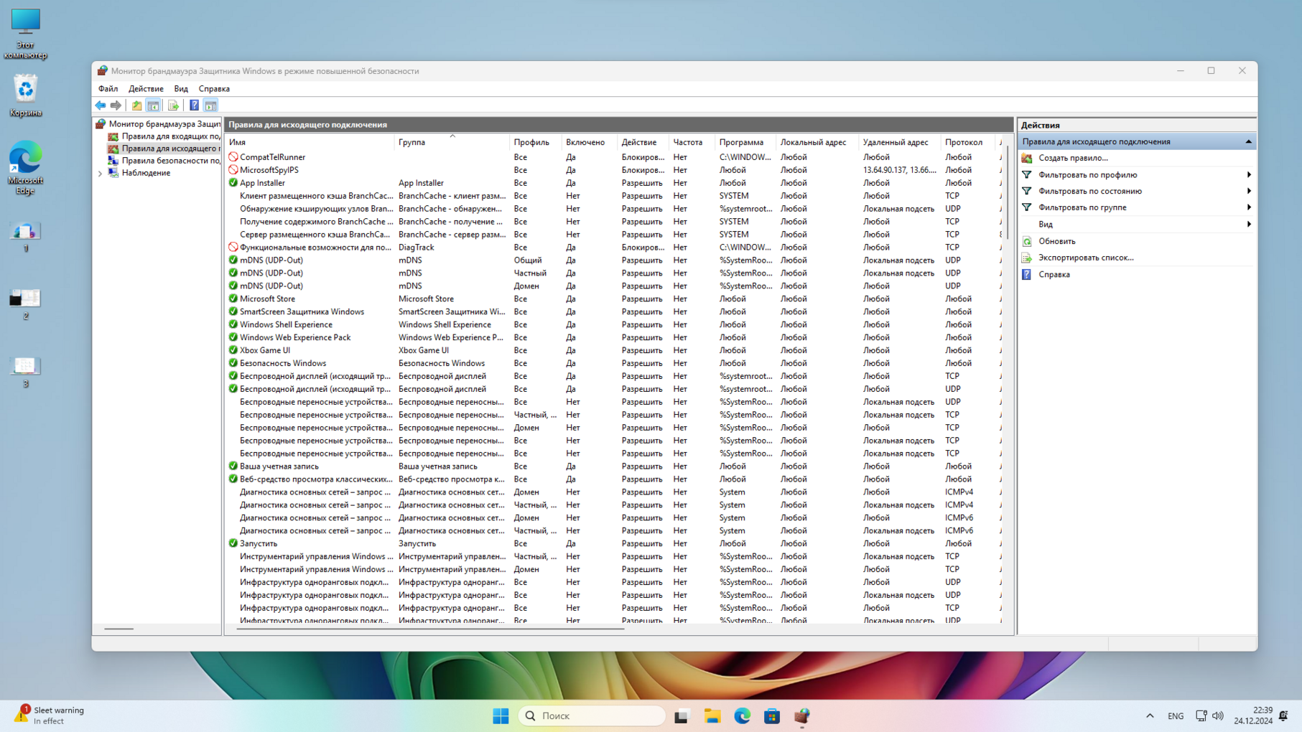Sort by the Включено column header
This screenshot has width=1302, height=732.
pyautogui.click(x=589, y=142)
